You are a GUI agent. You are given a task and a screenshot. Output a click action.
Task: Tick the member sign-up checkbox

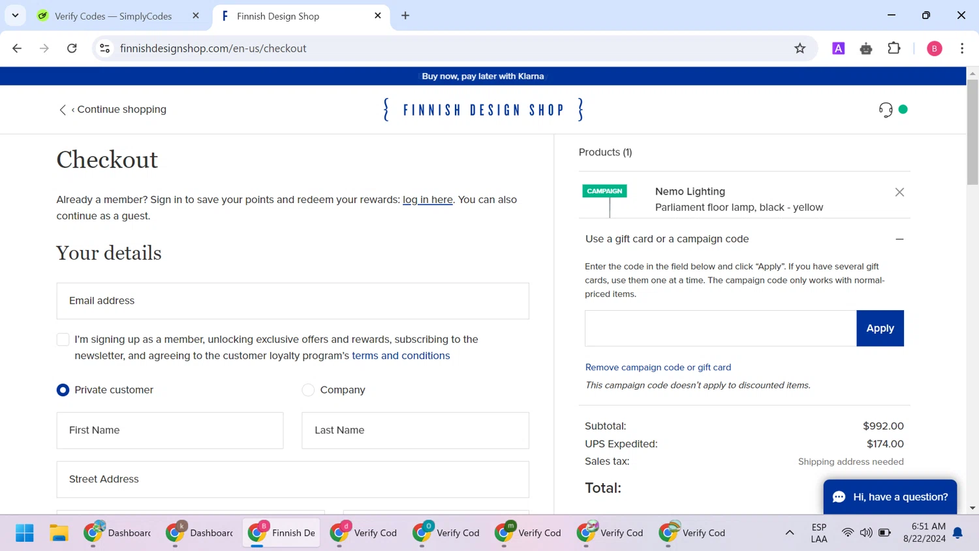[63, 339]
